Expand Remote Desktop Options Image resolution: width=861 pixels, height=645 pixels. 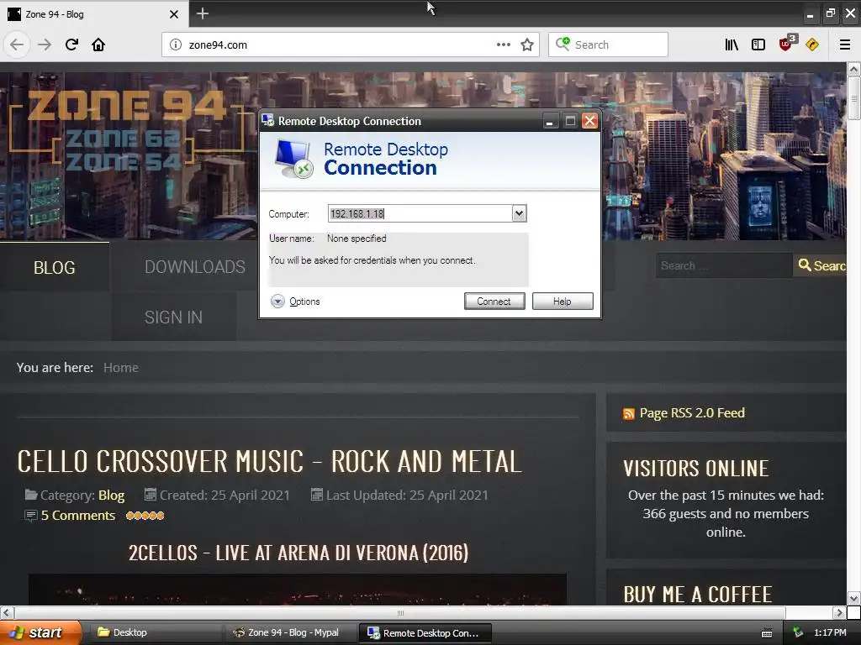295,302
